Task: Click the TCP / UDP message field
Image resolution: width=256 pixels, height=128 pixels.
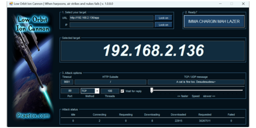Action: pos(196,82)
